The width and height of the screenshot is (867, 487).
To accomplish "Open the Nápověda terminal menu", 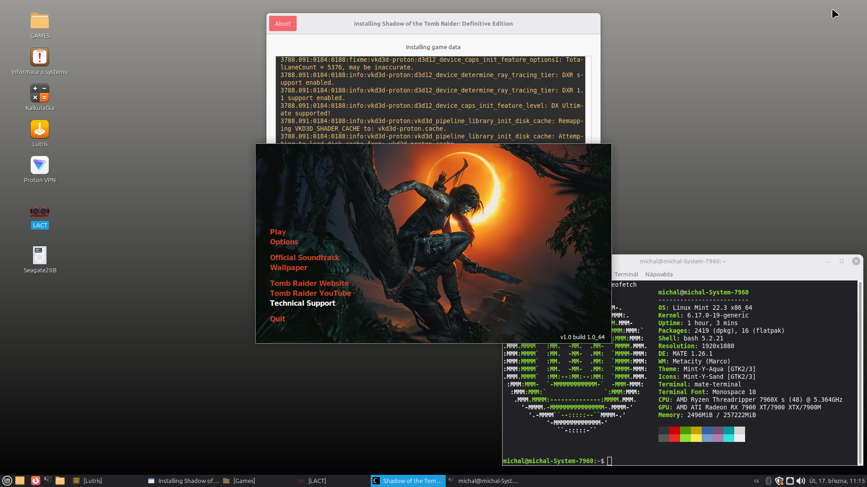I will coord(658,274).
